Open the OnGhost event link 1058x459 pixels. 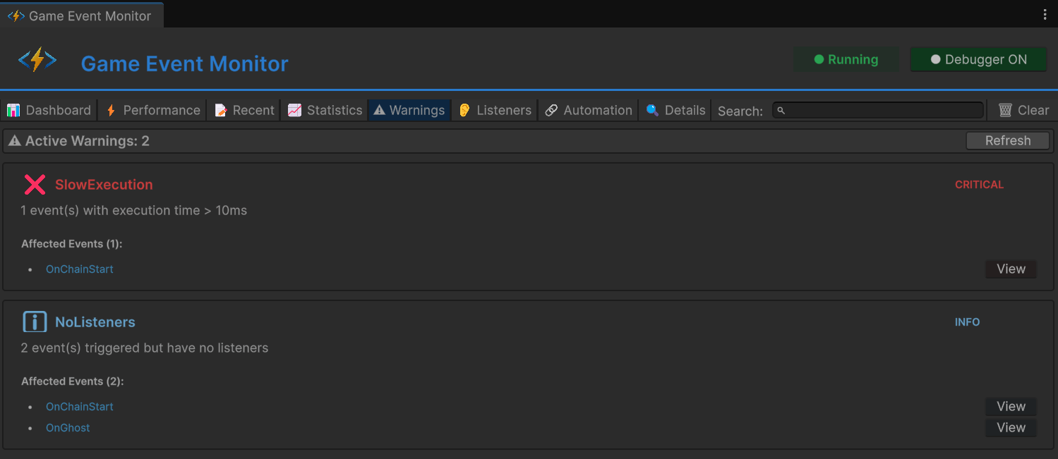pyautogui.click(x=68, y=427)
